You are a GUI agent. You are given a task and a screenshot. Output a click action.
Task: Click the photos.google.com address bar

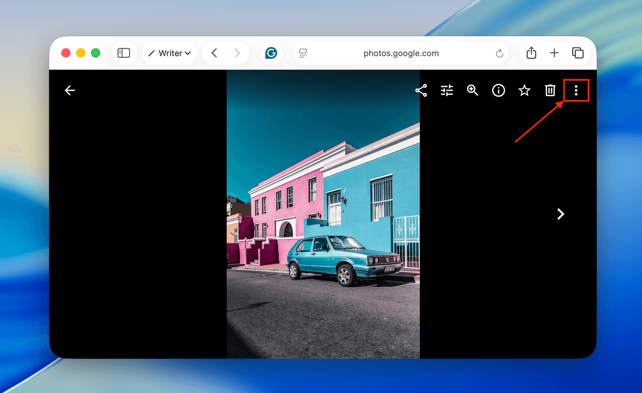click(x=401, y=53)
